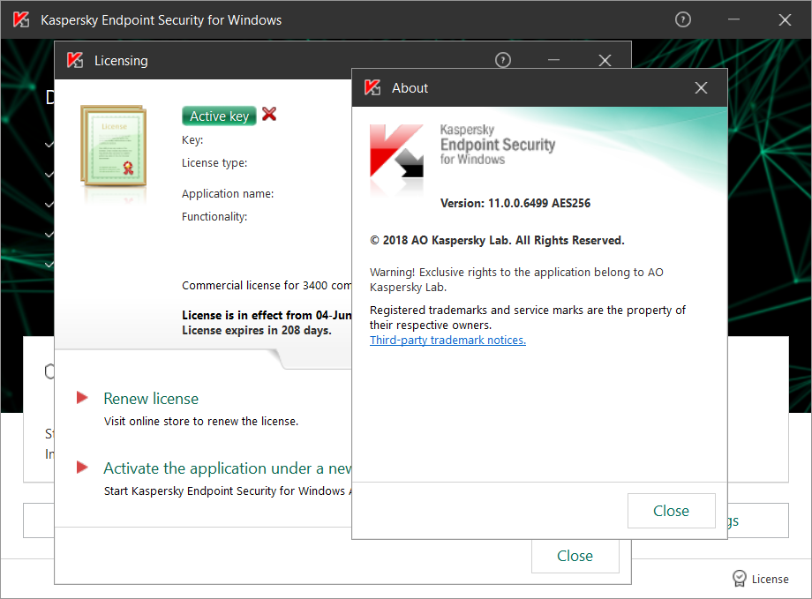Click the License ribbon icon at bottom right
This screenshot has height=599, width=812.
click(740, 579)
